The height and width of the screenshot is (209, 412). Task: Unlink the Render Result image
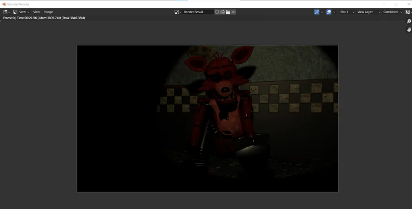233,12
